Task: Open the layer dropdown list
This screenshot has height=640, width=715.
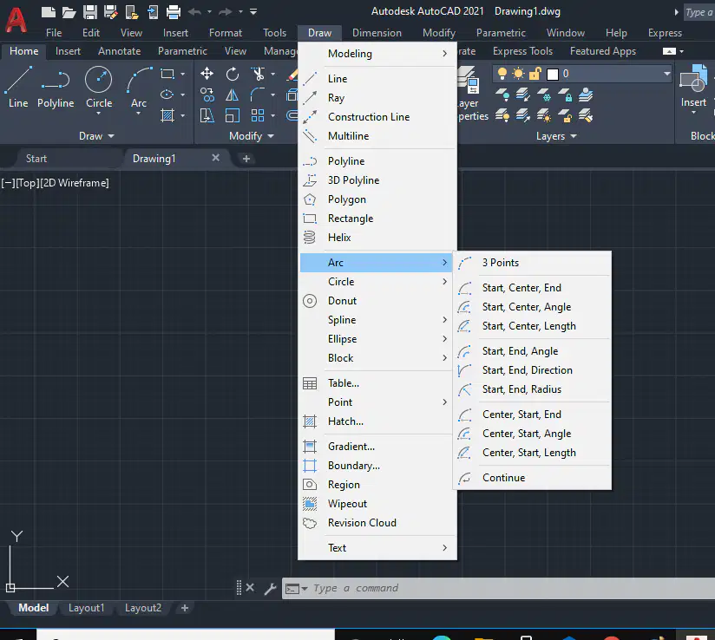Action: [666, 74]
